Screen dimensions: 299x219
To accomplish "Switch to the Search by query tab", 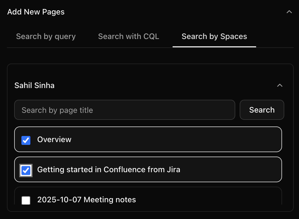I will pyautogui.click(x=46, y=36).
